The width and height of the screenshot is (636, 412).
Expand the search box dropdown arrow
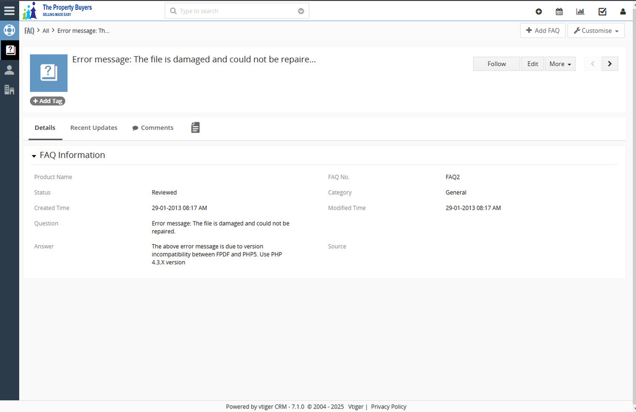click(x=301, y=11)
